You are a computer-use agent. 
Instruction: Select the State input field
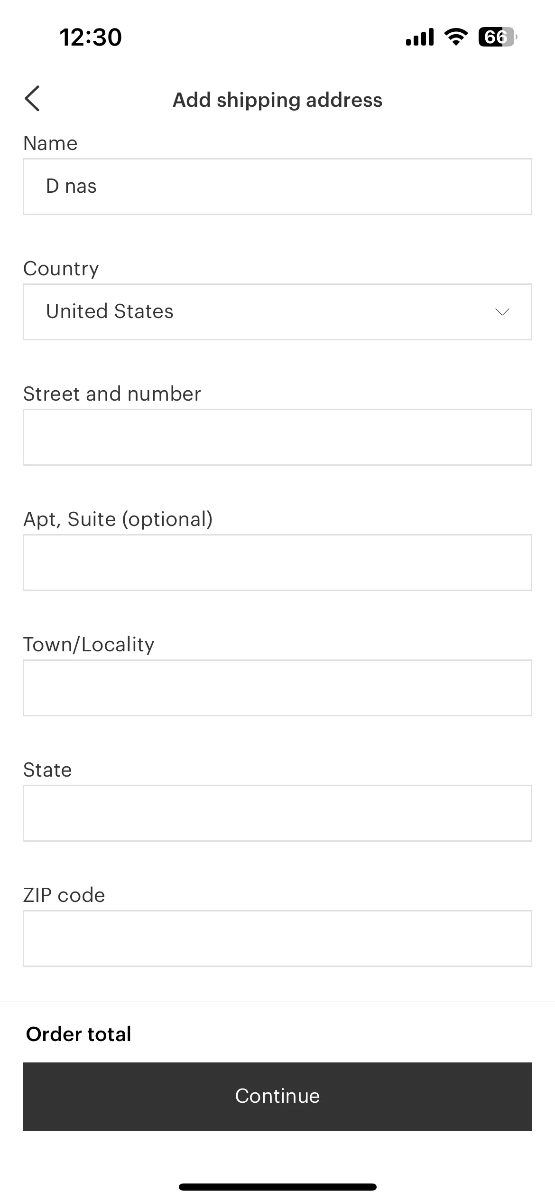click(277, 813)
